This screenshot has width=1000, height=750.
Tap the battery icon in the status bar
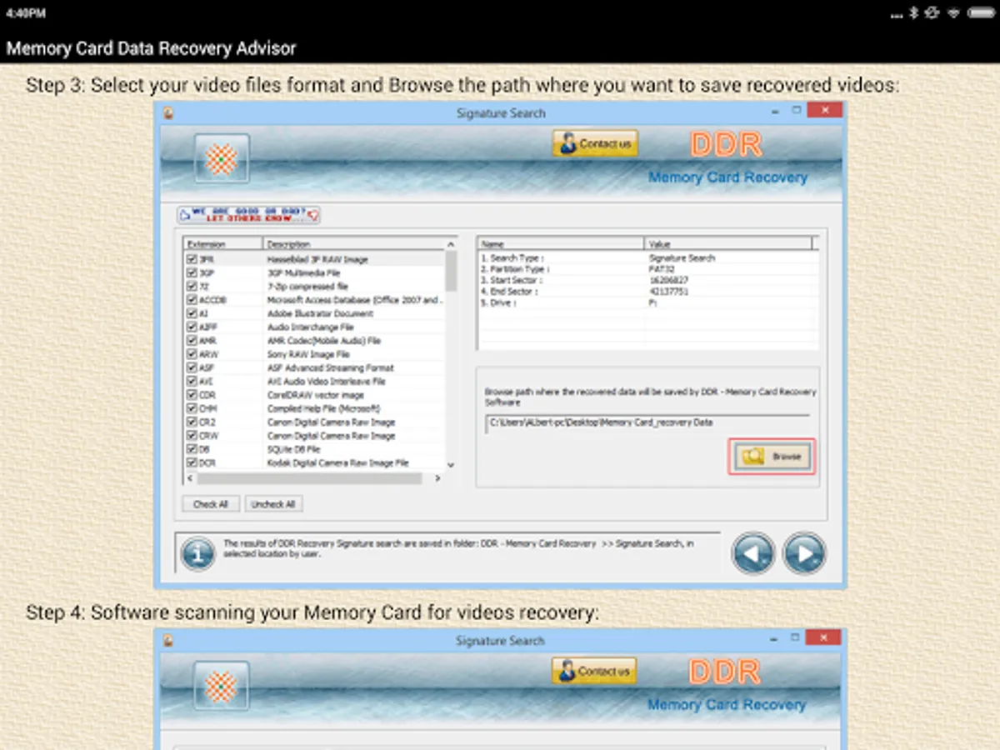click(x=982, y=12)
